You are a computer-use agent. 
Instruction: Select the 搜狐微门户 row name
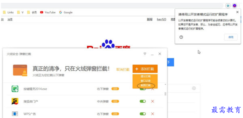click(31, 101)
